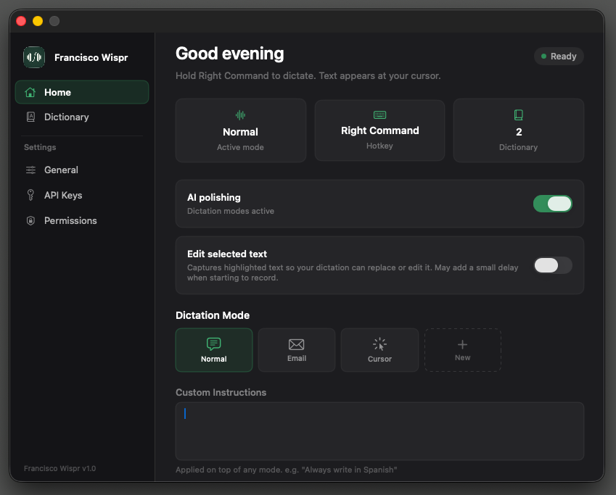Focus the Custom Instructions text box
616x495 pixels.
379,431
